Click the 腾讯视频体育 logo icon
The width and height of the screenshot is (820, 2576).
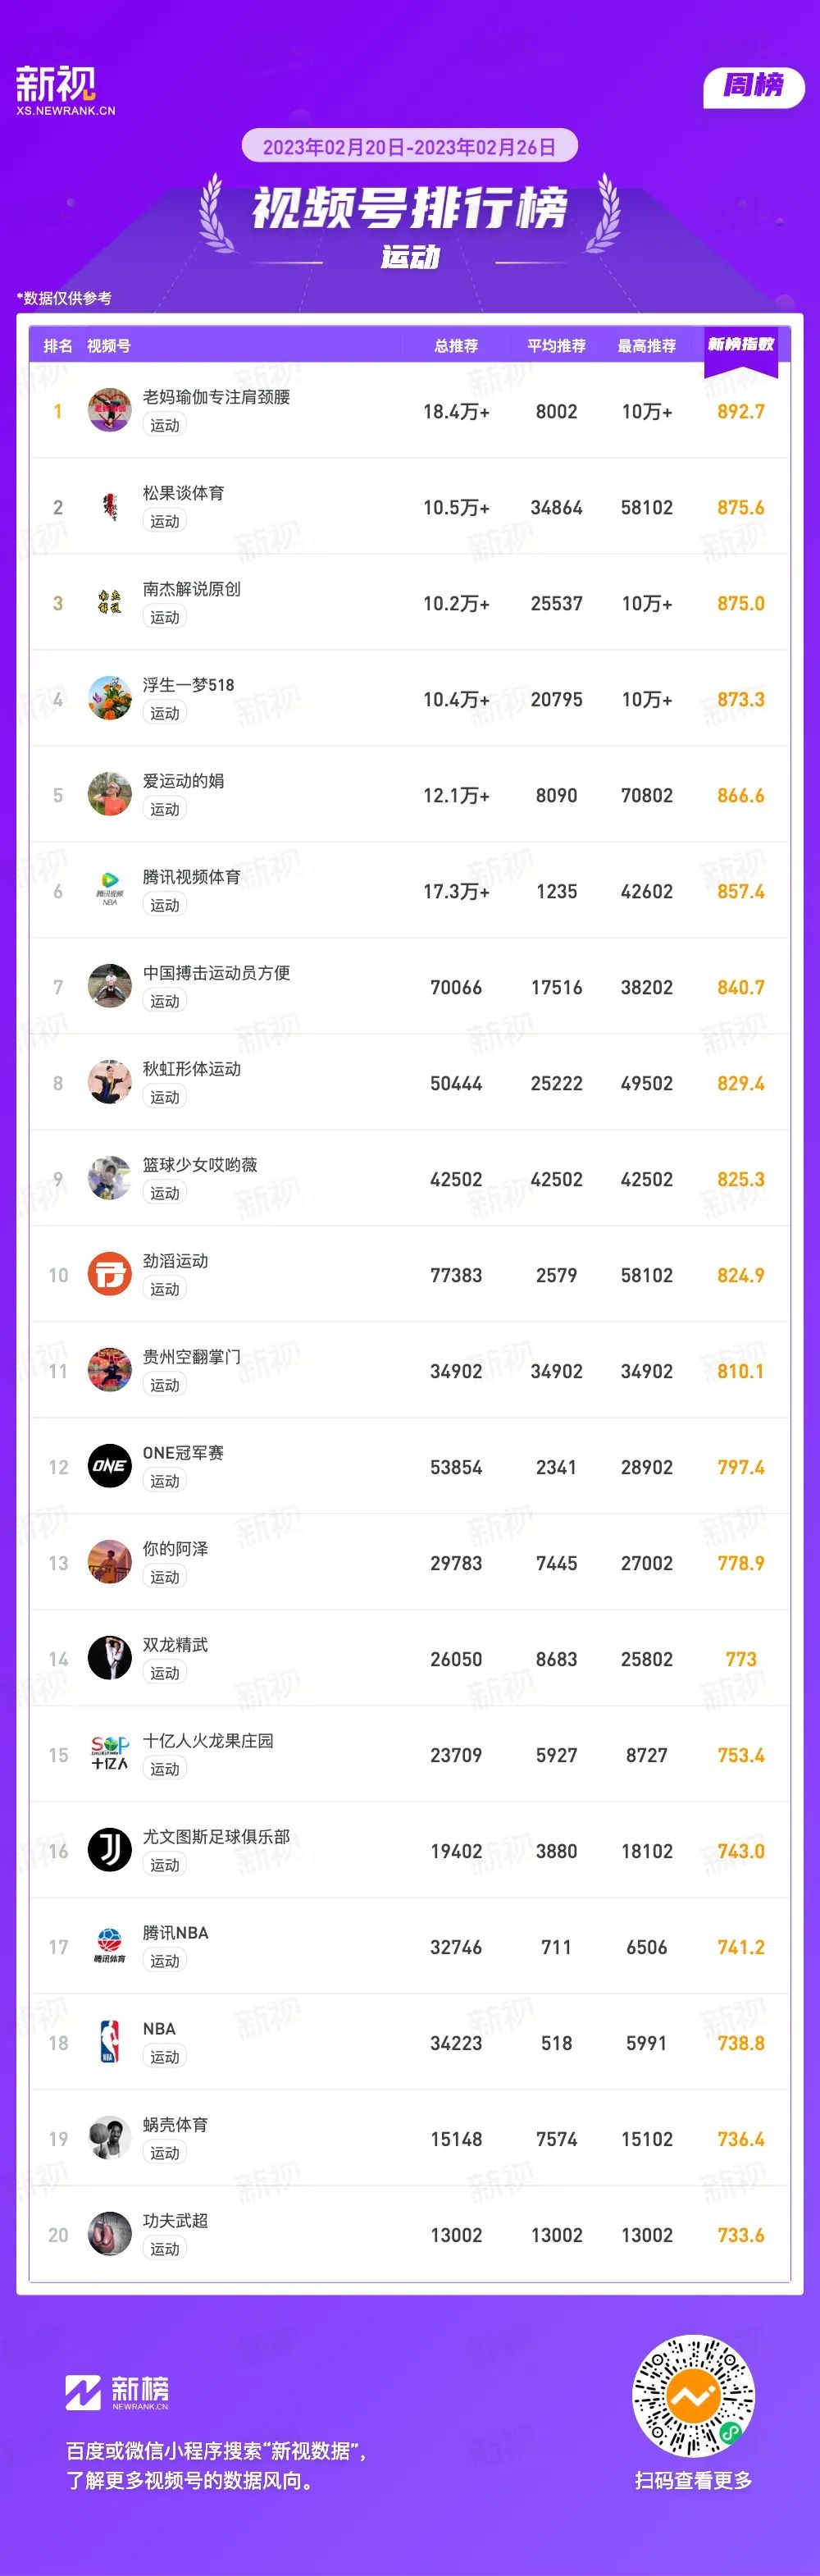pos(110,891)
